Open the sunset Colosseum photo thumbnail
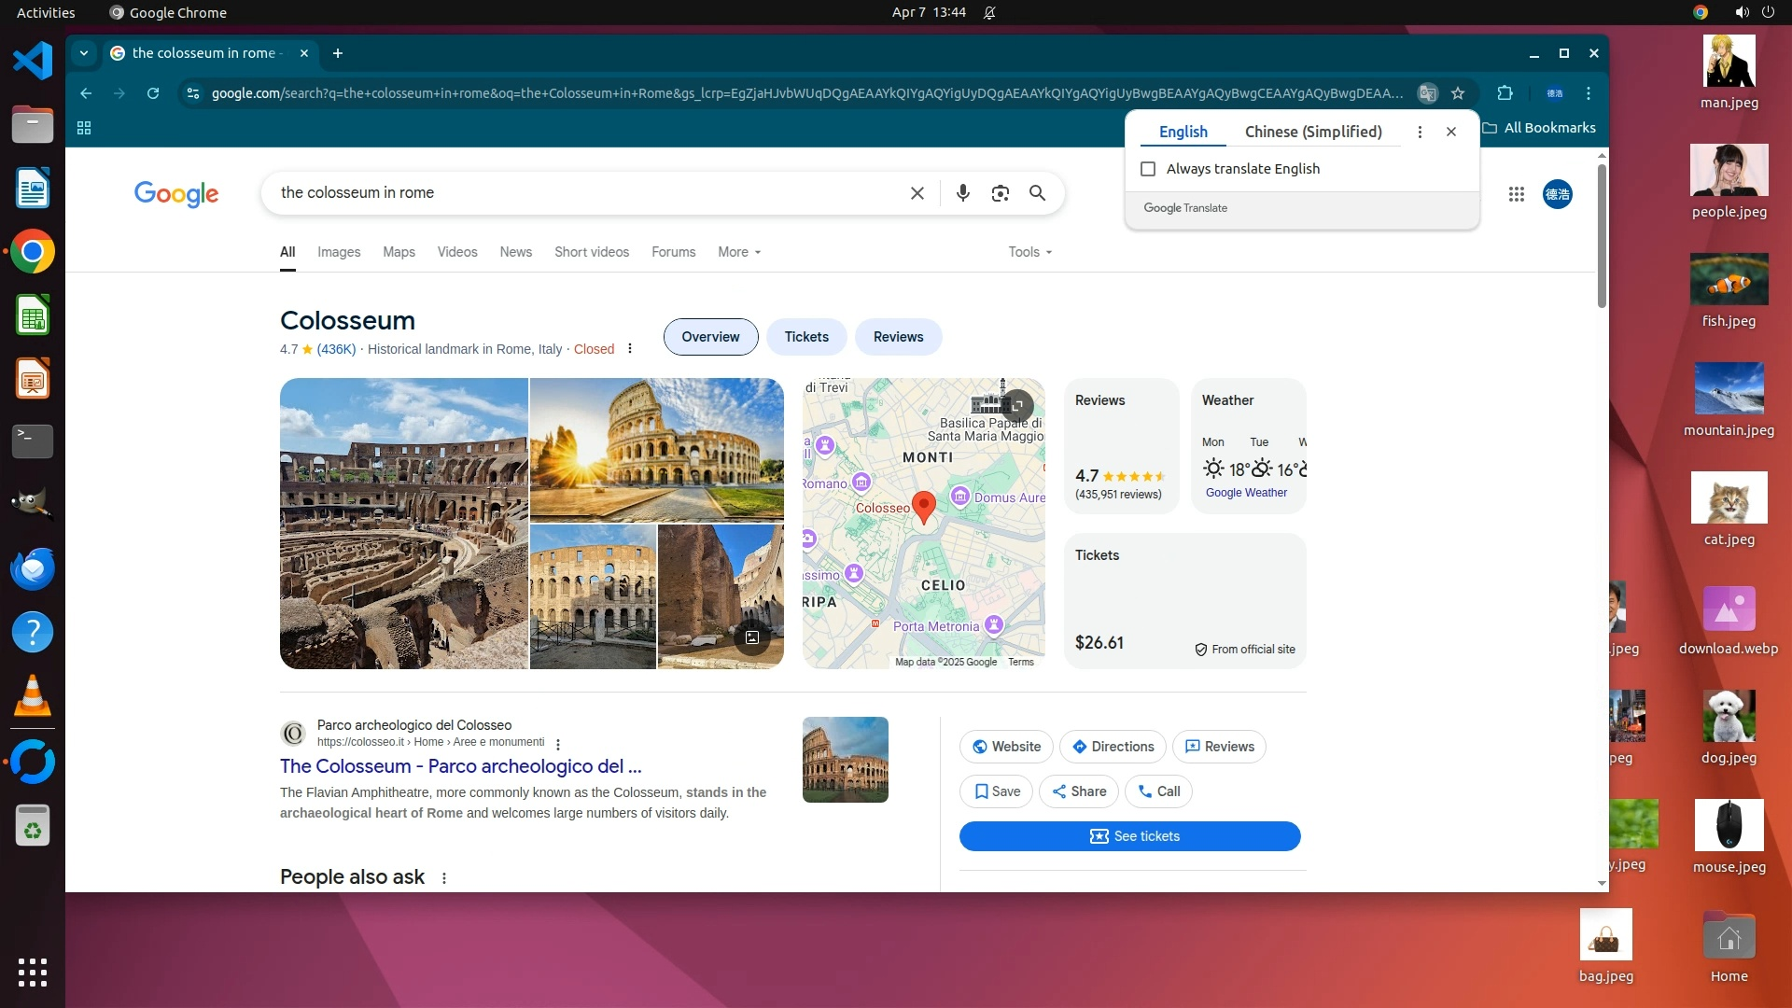This screenshot has height=1008, width=1792. [x=656, y=448]
